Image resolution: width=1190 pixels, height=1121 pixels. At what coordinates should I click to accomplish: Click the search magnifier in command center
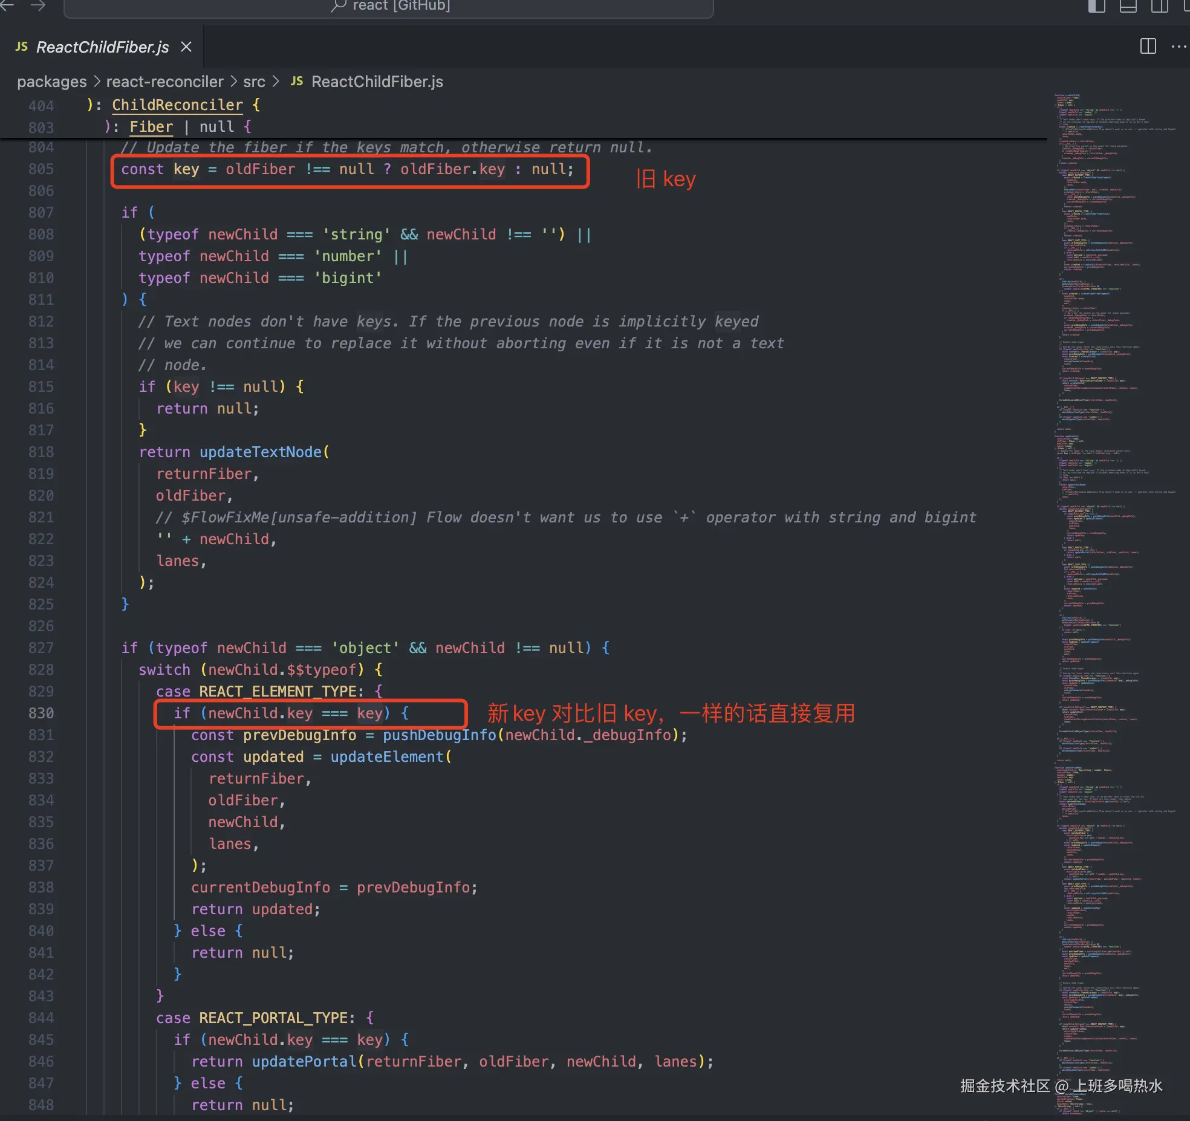tap(339, 6)
